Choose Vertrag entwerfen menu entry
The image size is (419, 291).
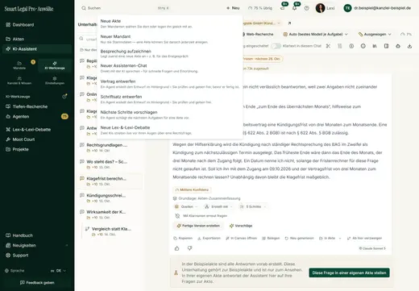tap(170, 84)
